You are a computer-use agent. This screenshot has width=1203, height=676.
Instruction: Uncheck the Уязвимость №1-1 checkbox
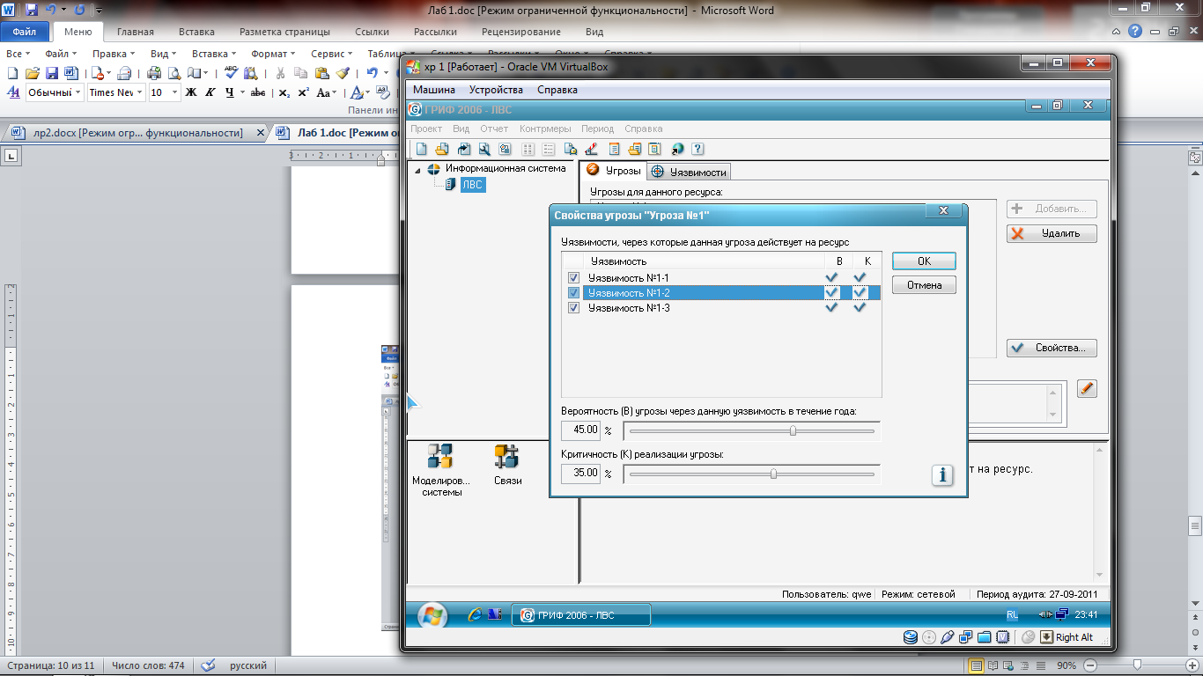pos(573,278)
